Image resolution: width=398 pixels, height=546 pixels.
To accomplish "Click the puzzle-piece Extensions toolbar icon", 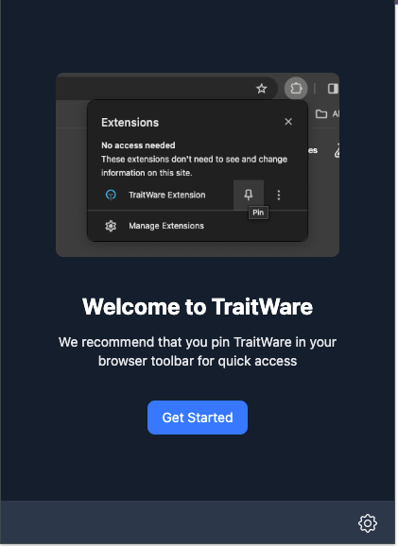I will pos(296,89).
